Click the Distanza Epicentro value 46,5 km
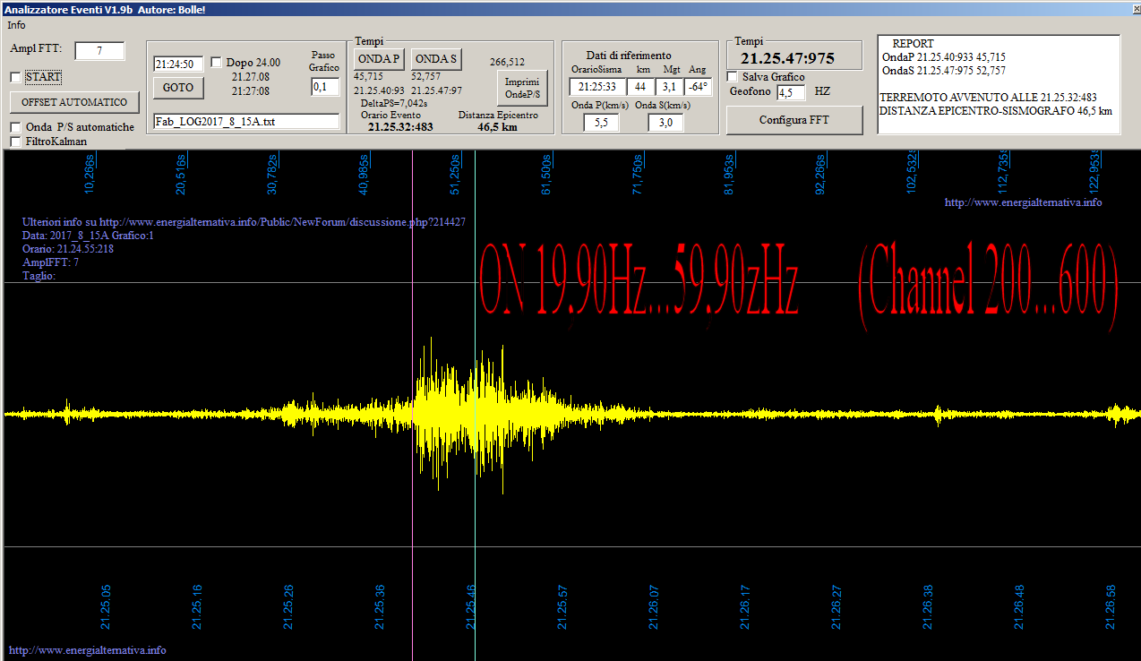The width and height of the screenshot is (1141, 661). (x=497, y=127)
